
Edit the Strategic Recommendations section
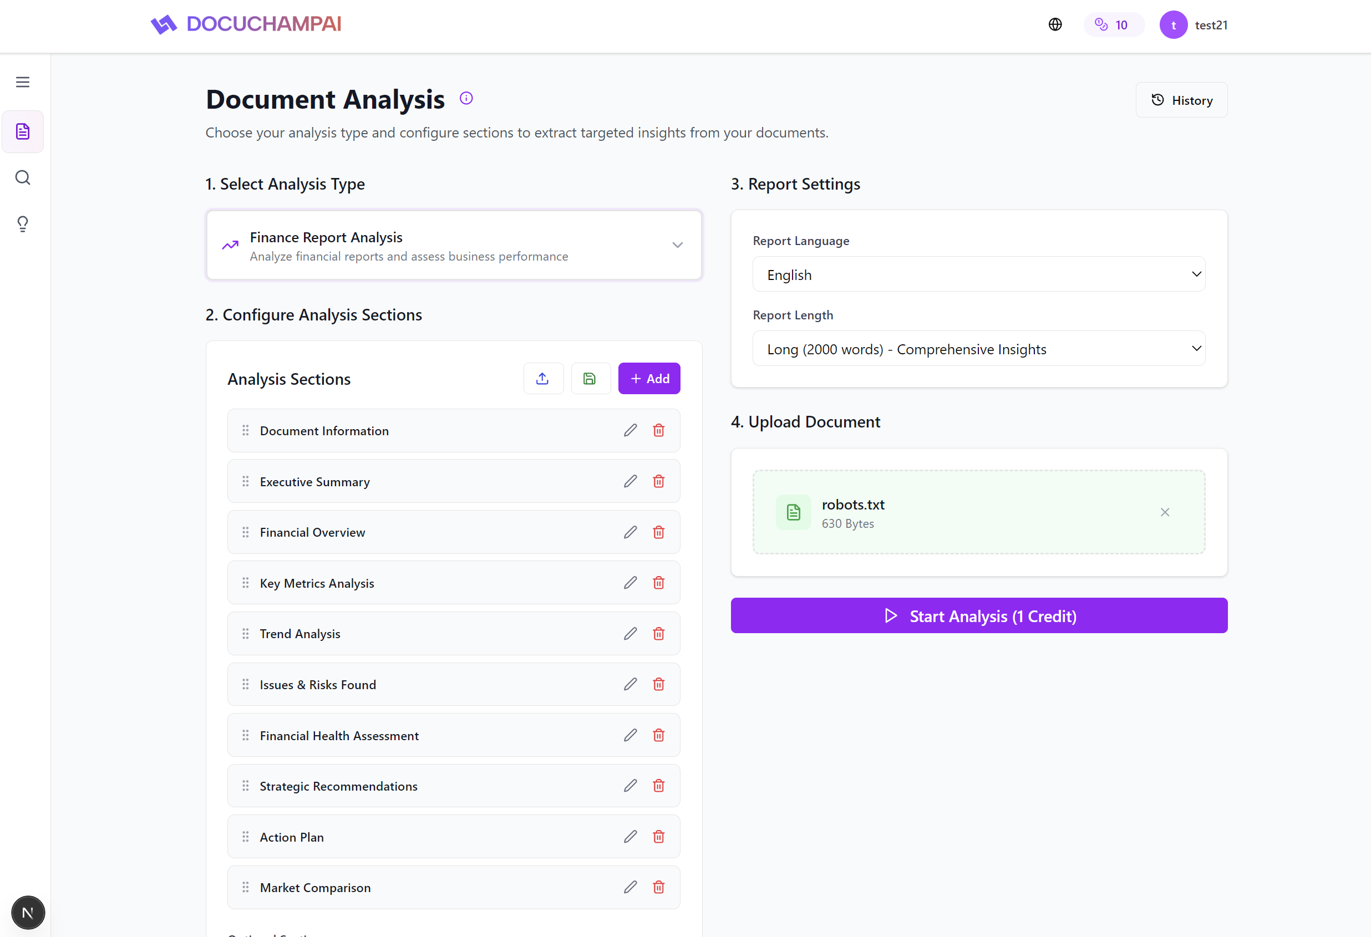pyautogui.click(x=630, y=786)
